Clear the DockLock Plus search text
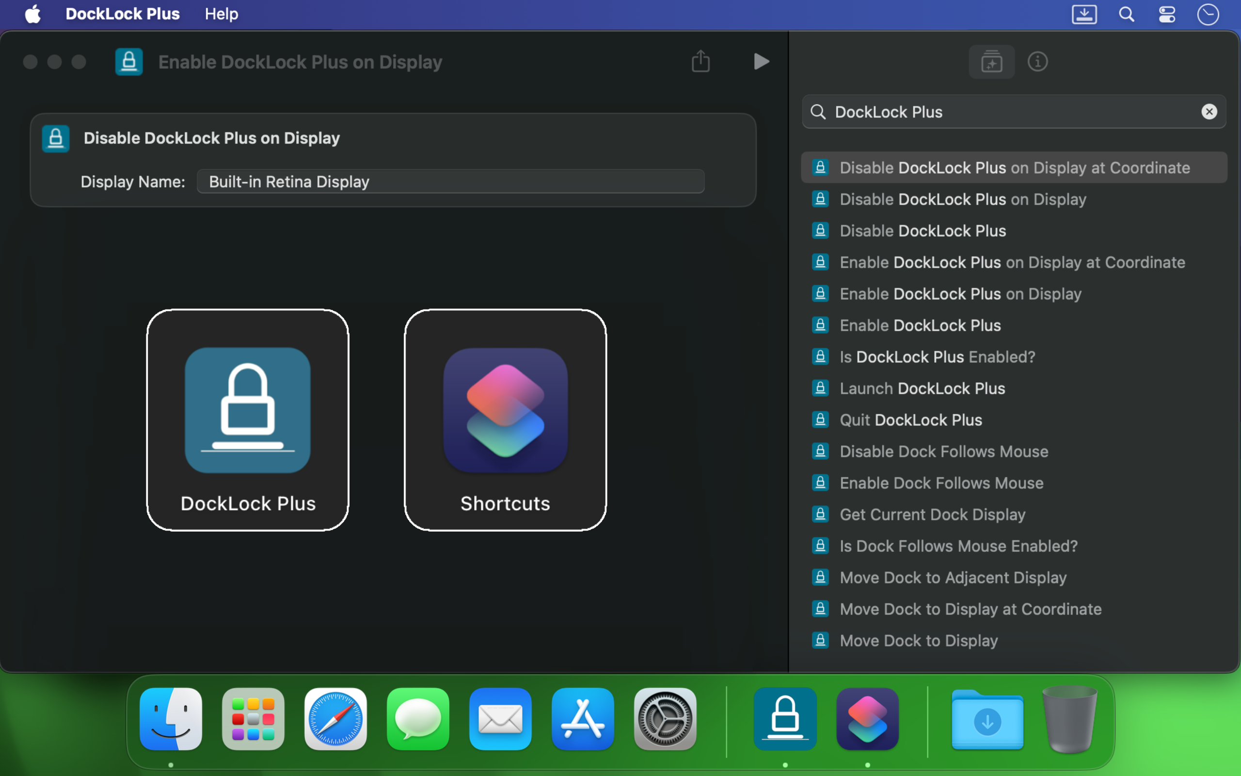Screen dimensions: 1241x776 [x=1209, y=112]
